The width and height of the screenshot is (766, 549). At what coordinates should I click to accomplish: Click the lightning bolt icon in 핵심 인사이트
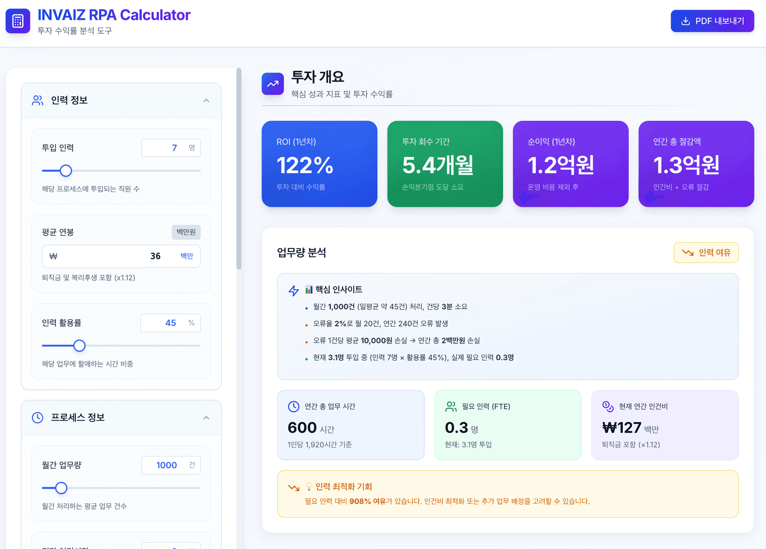pos(294,290)
